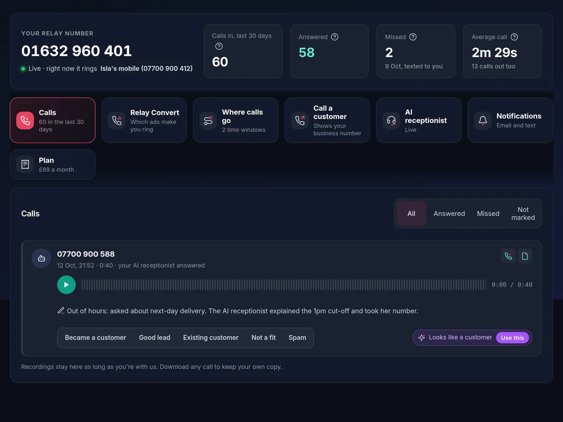Click the help icon beside Answered
The image size is (563, 422).
(x=335, y=37)
